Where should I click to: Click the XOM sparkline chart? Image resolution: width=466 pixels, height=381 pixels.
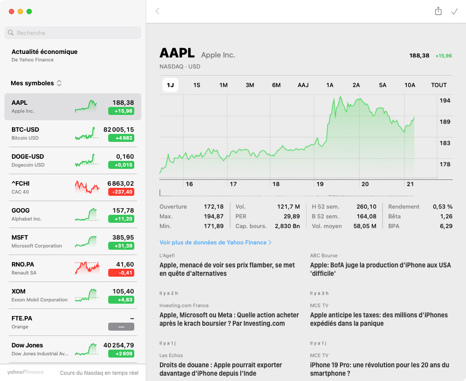(87, 295)
